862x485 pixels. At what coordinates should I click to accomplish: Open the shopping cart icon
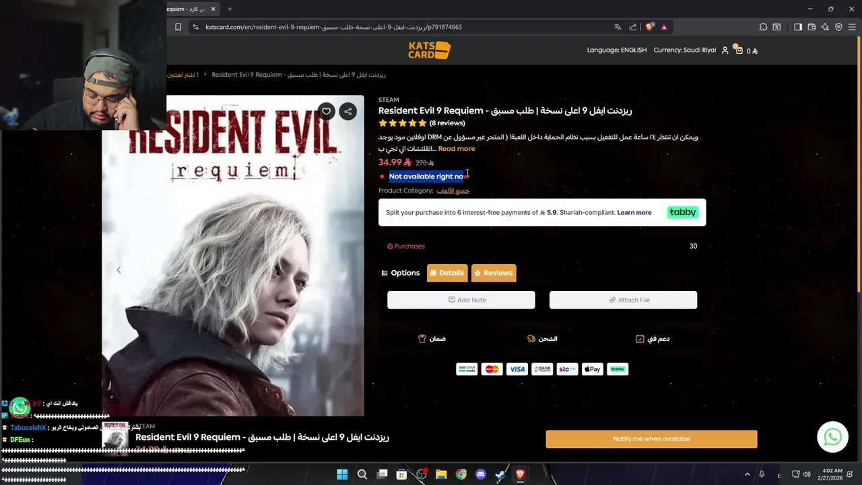[x=739, y=51]
